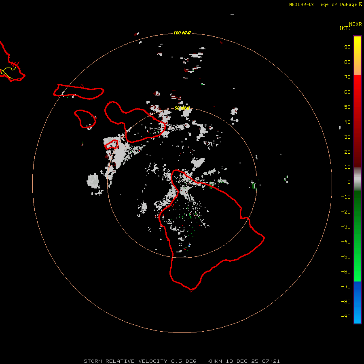Click the -10 value on velocity scale
This screenshot has width=364, height=364.
(x=346, y=197)
